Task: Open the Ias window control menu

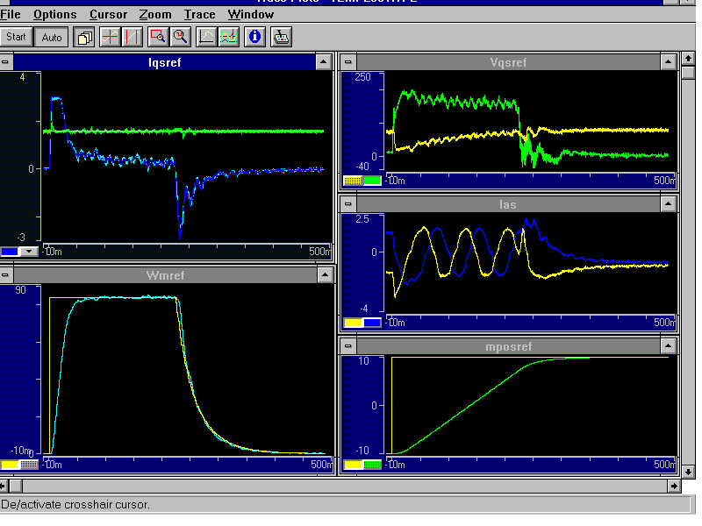Action: [x=347, y=204]
